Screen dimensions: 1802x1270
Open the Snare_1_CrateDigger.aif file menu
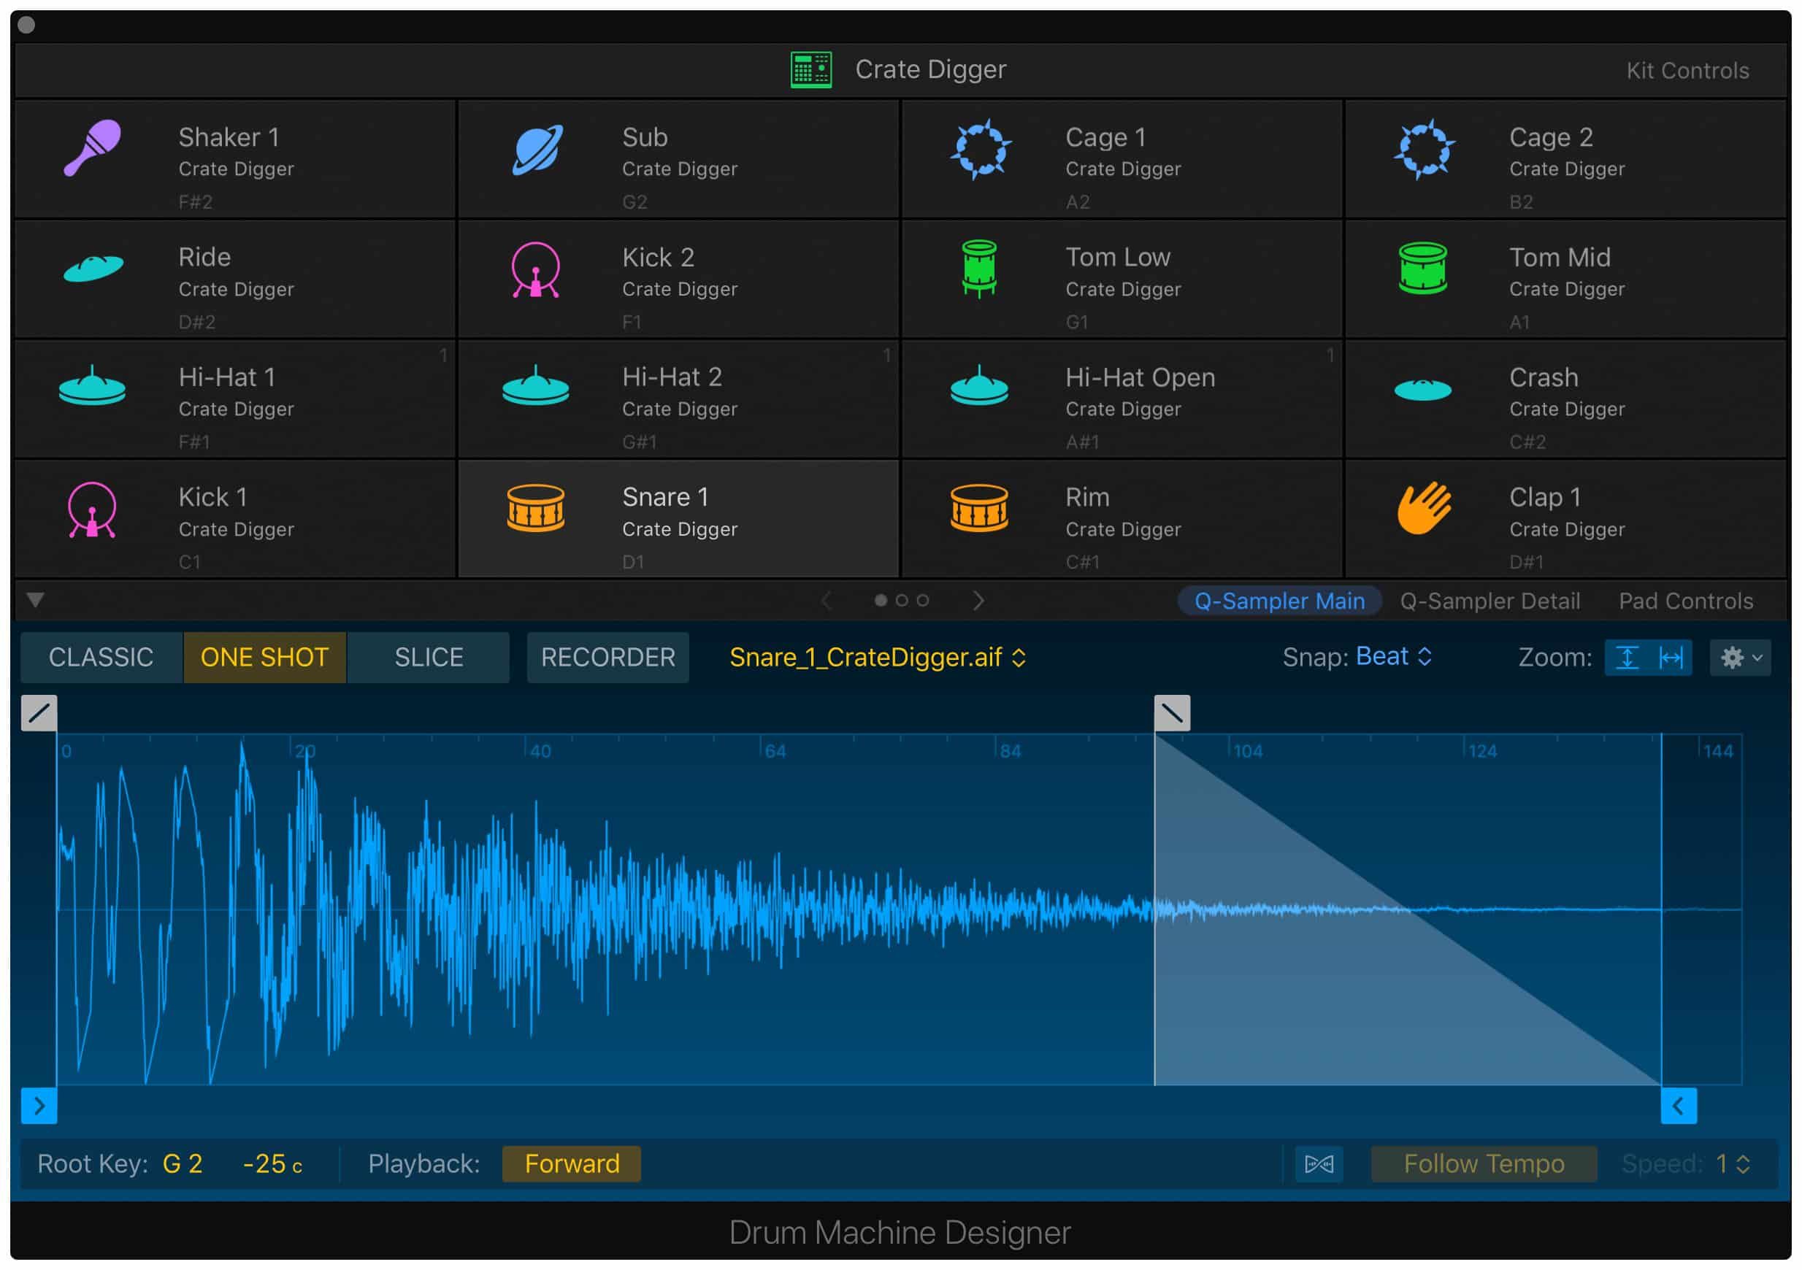click(875, 658)
